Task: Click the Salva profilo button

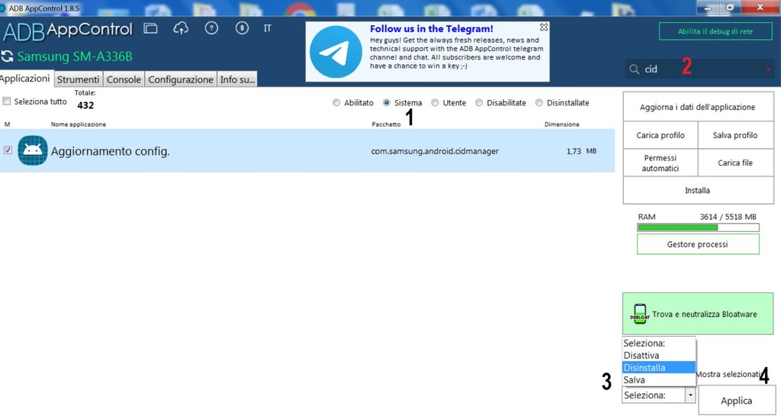Action: pos(735,135)
